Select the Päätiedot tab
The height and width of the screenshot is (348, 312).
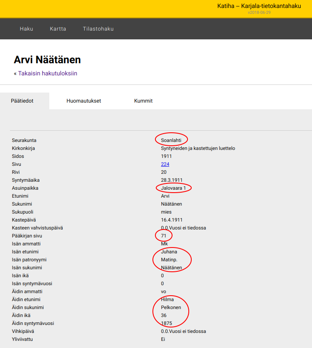click(23, 101)
